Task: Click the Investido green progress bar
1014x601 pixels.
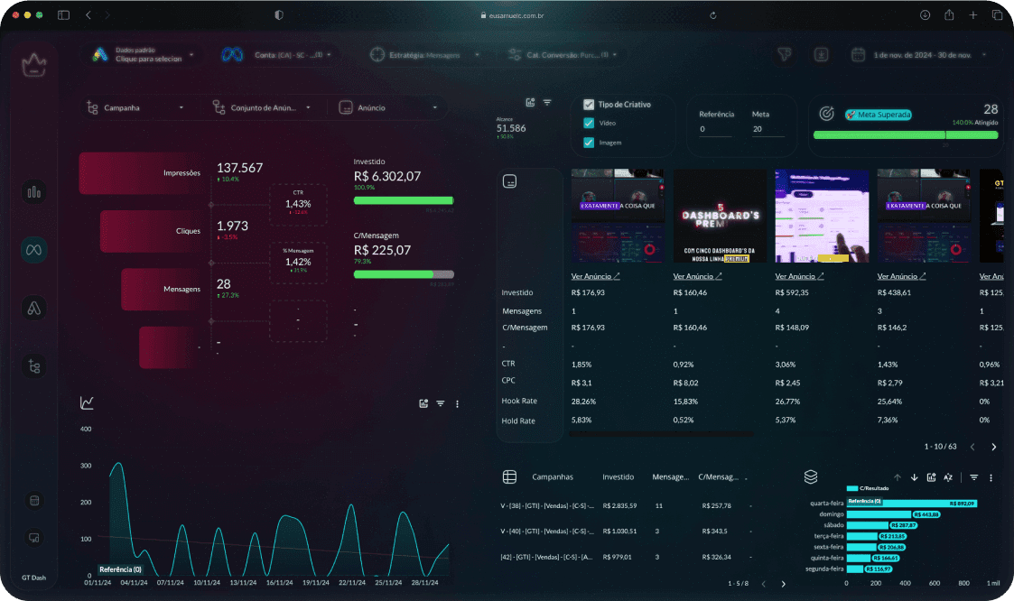Action: pos(404,200)
